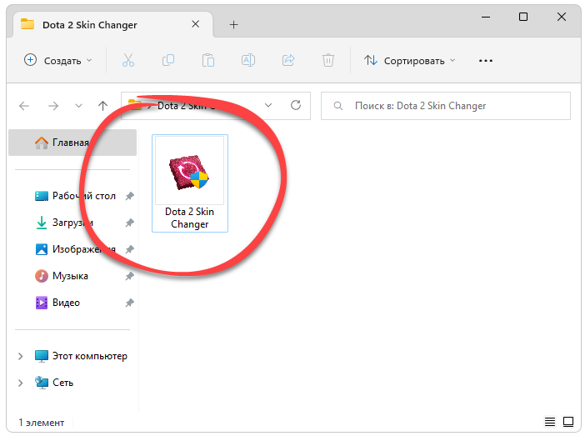
Task: Switch to large icons view
Action: pyautogui.click(x=568, y=422)
